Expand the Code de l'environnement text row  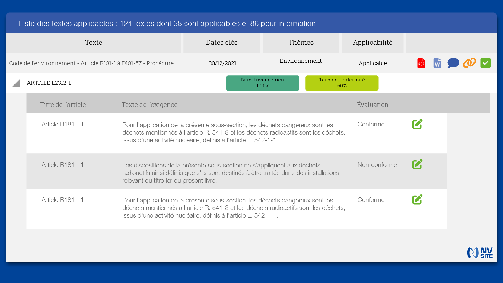pos(93,63)
